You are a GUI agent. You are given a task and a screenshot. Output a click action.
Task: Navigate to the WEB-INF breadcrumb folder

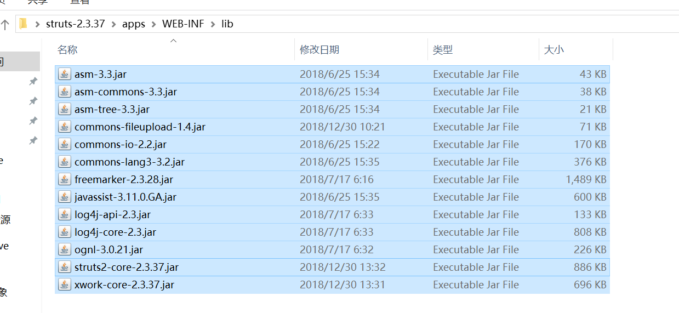tap(183, 24)
